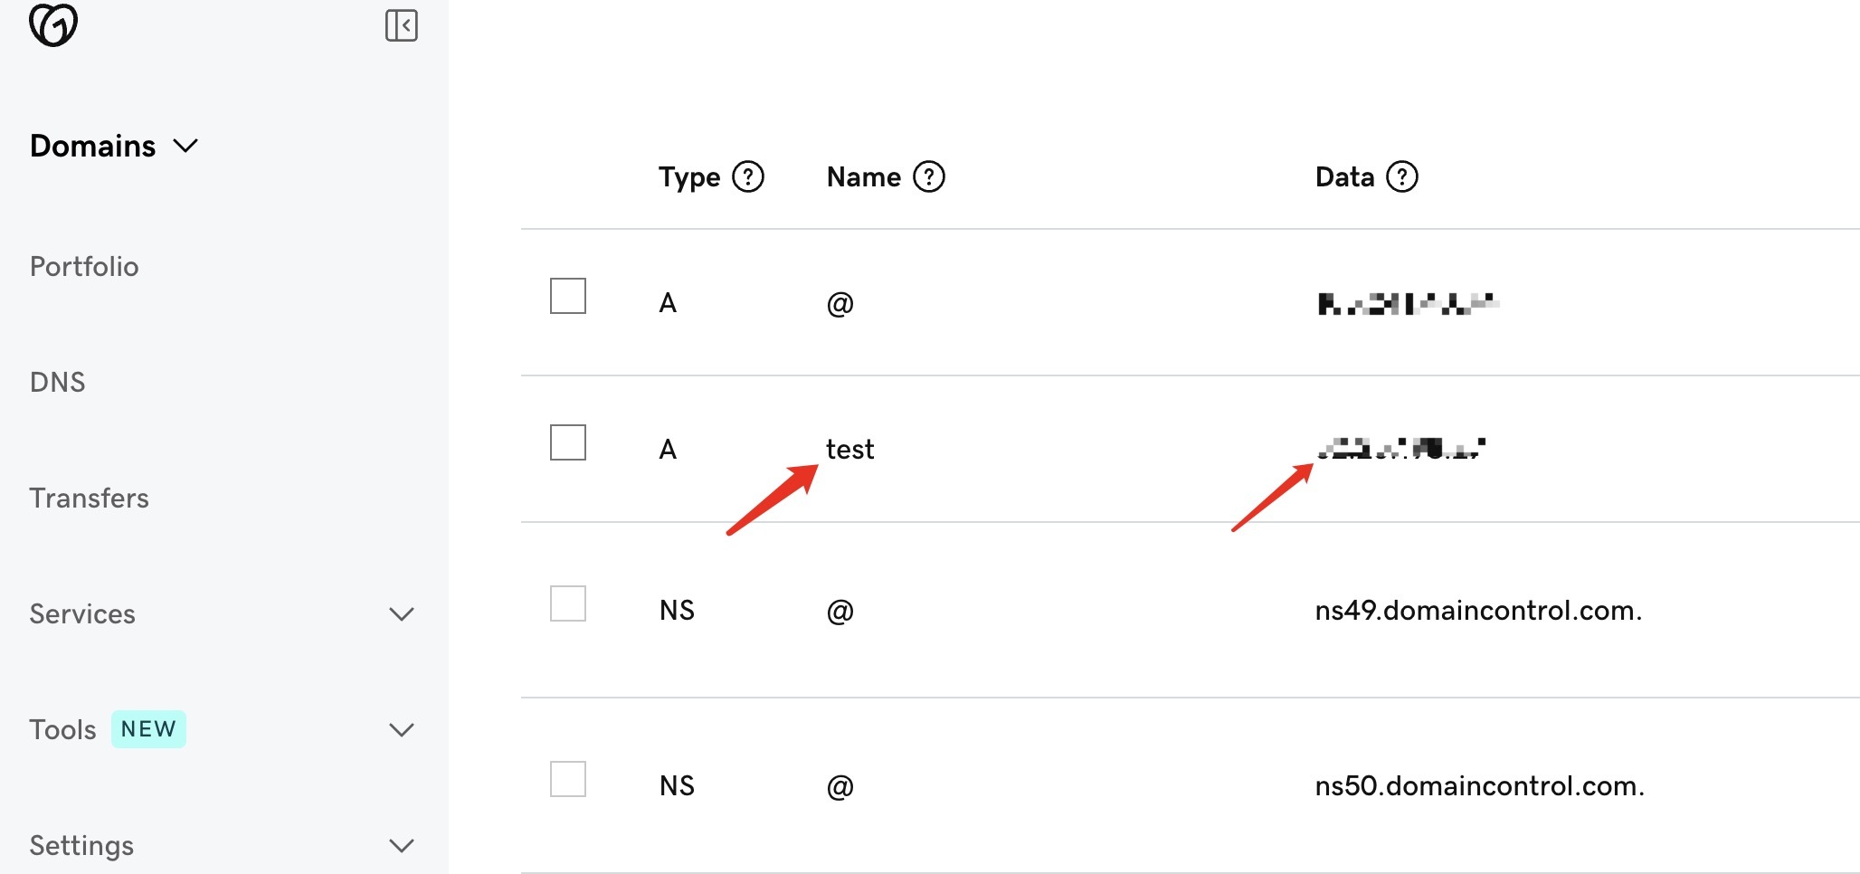Click ns50.domaincontrol.com data value

point(1480,786)
